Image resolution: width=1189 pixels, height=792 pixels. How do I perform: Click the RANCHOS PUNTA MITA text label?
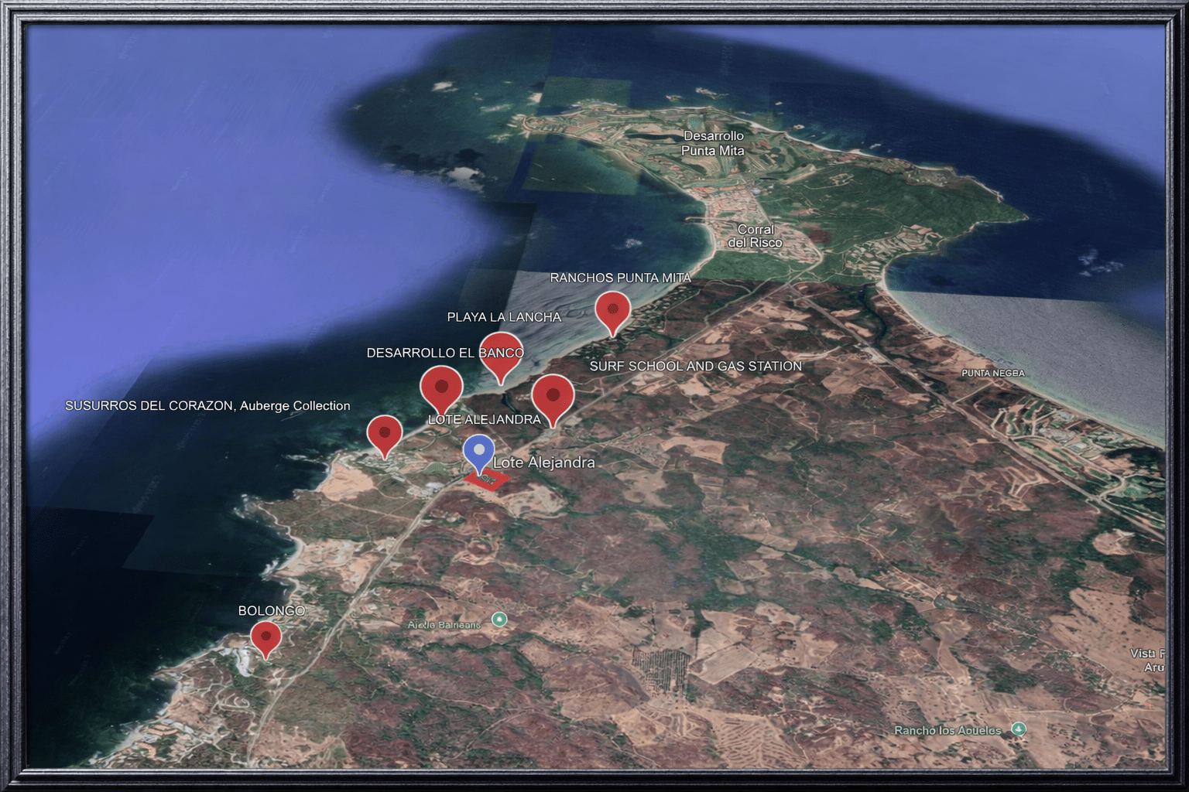click(x=620, y=278)
